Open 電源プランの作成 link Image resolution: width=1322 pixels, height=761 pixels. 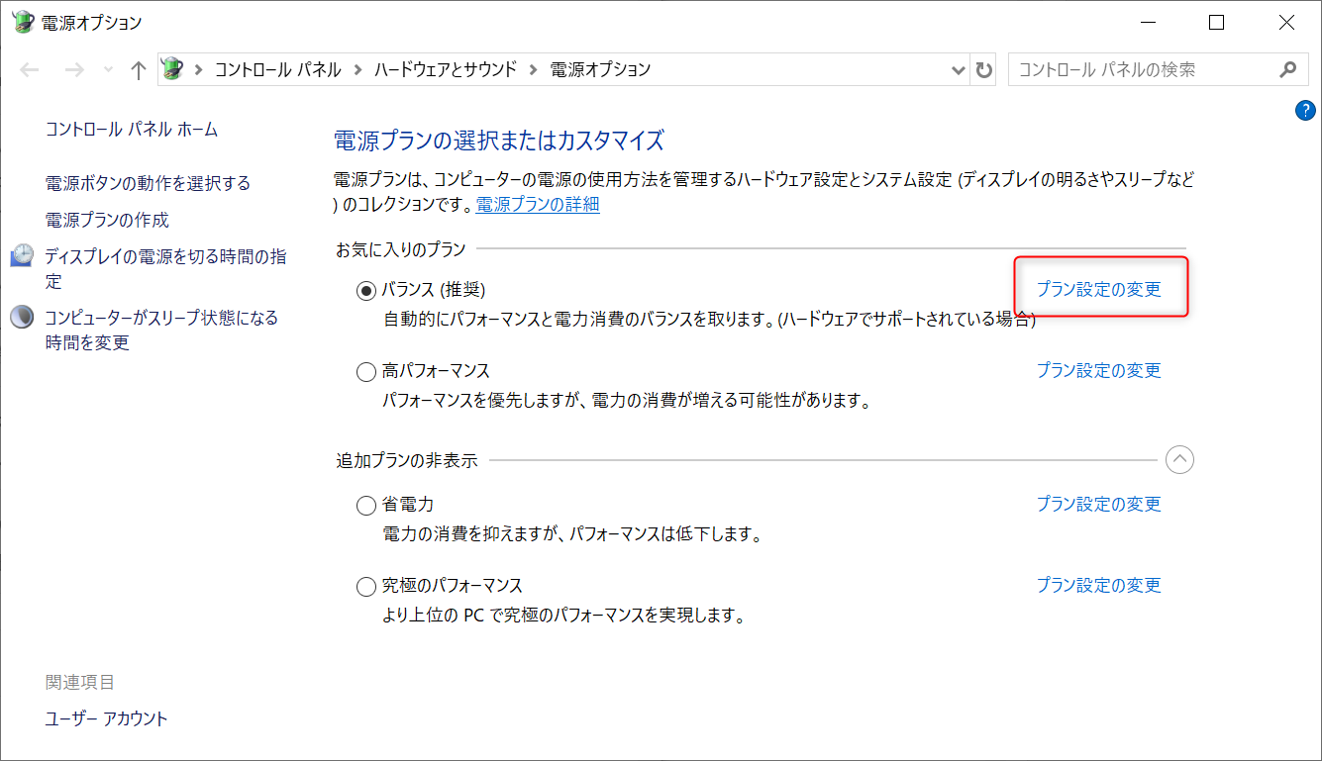(x=107, y=220)
